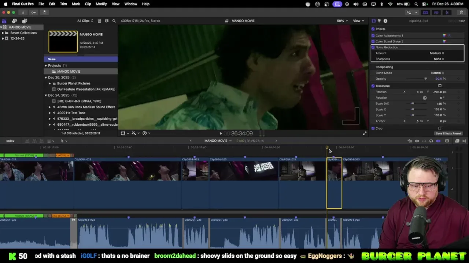This screenshot has width=469, height=263.
Task: Open background tasks indicator
Action: point(44,12)
